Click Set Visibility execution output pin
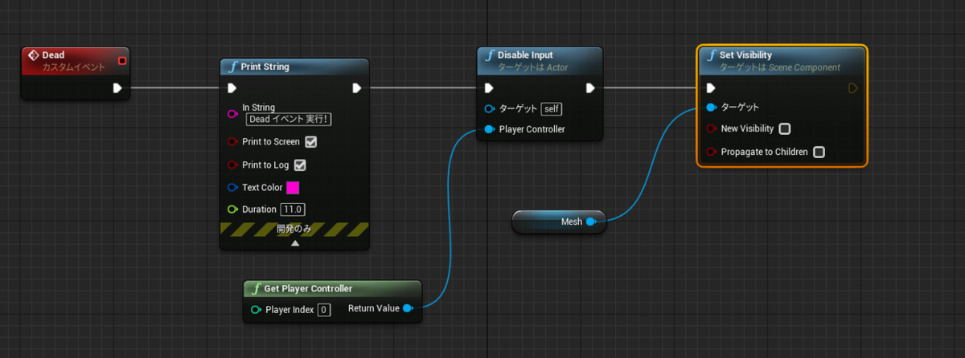 coord(853,88)
